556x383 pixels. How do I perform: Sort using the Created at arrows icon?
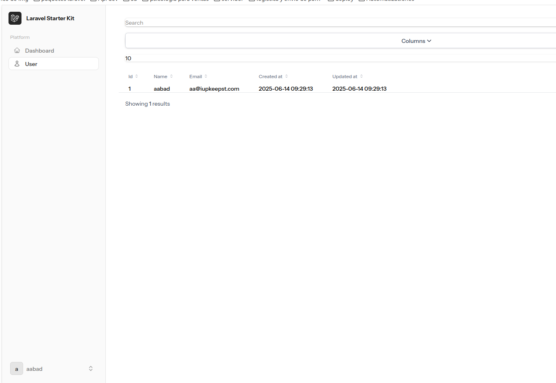pyautogui.click(x=287, y=77)
